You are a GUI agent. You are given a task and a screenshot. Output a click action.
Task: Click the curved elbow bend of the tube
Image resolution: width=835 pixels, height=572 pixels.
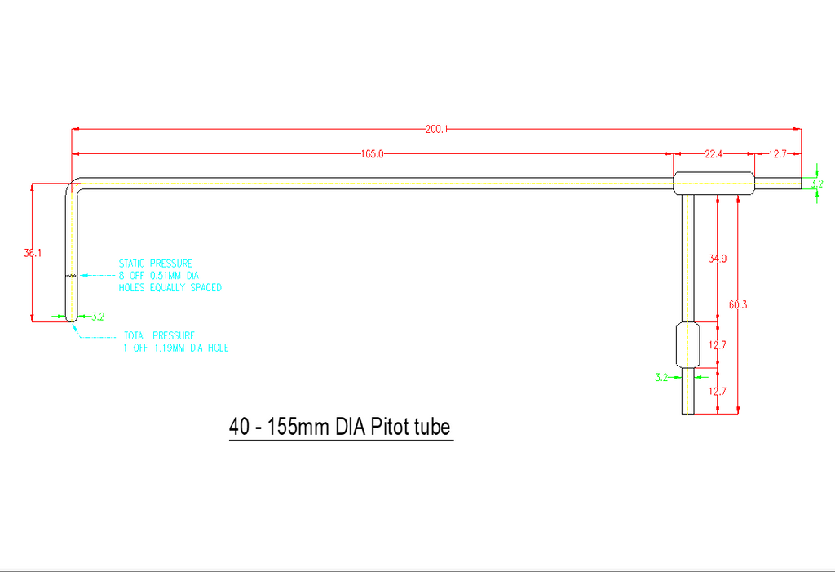(73, 185)
